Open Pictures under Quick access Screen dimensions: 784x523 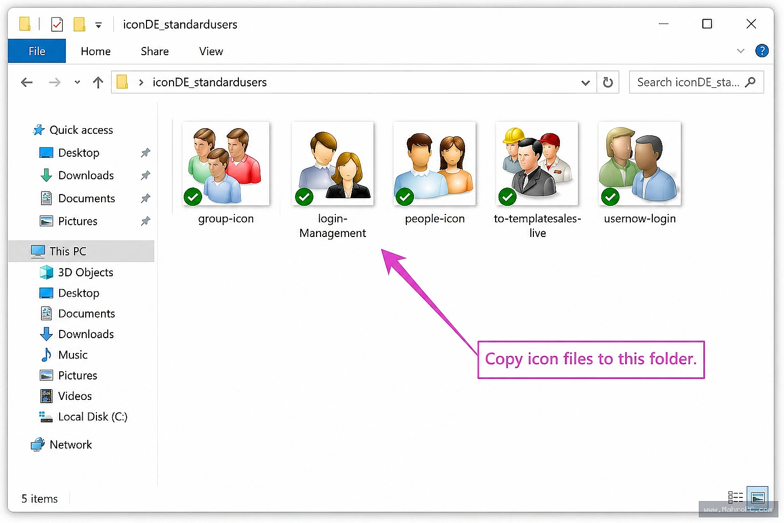coord(78,221)
